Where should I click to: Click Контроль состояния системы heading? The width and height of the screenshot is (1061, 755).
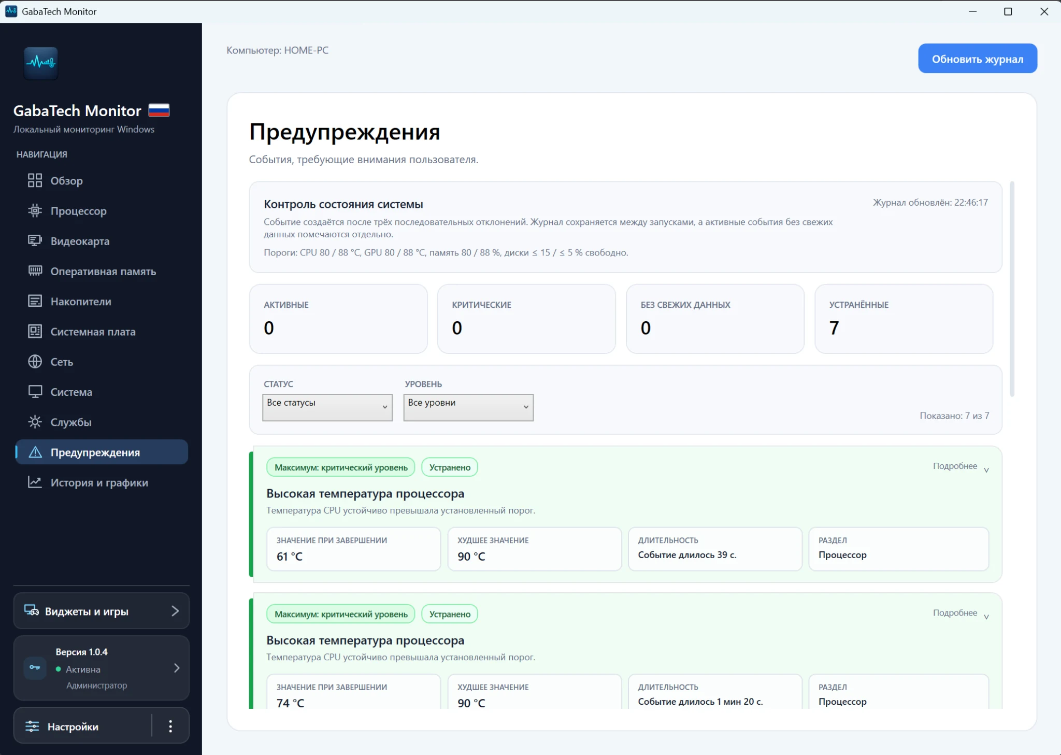point(343,204)
